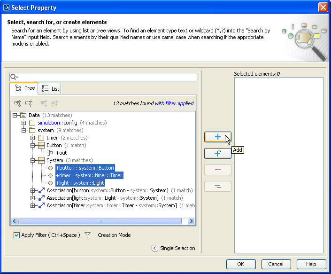
Task: Click the Creation Mode label
Action: pos(114,235)
